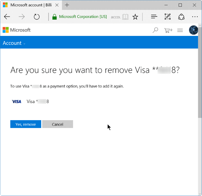The width and height of the screenshot is (202, 196).
Task: Click the forward navigation arrow
Action: click(22, 17)
